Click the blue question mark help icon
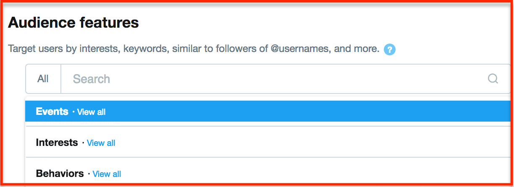 [x=390, y=49]
